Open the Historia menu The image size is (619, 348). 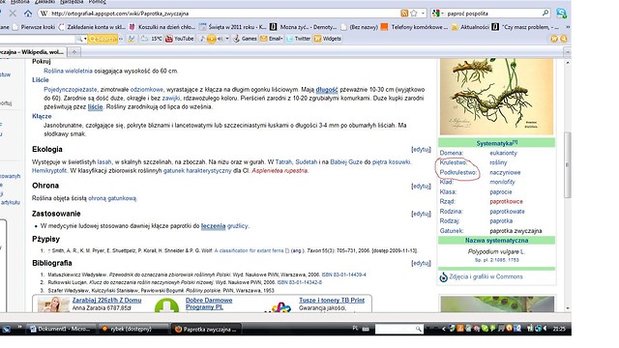[19, 2]
